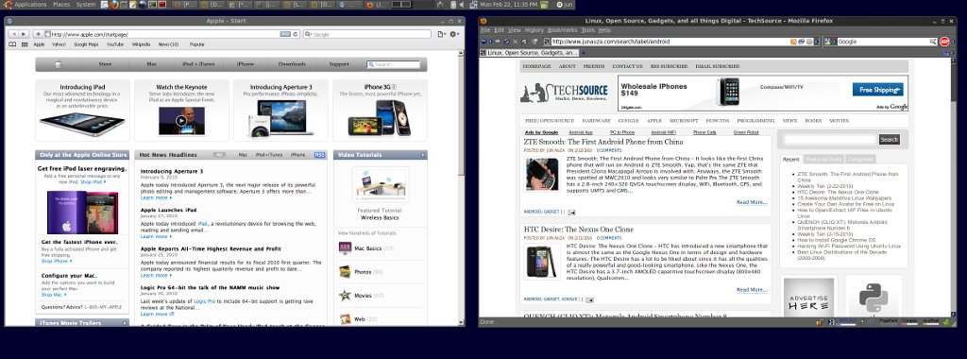967x359 pixels.
Task: Click the Ubuntu logo on the top panel
Action: [8, 5]
